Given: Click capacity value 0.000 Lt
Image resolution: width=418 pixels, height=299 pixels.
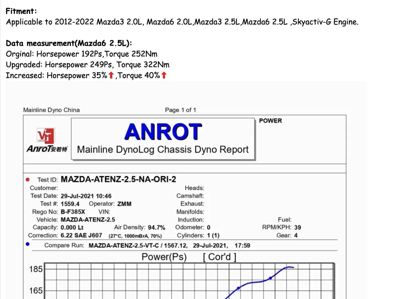Looking at the screenshot, I should coord(72,228).
